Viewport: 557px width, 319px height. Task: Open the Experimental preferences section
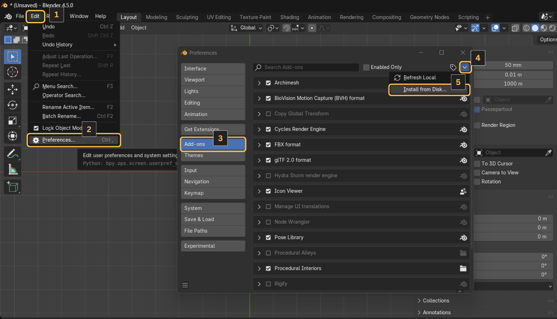[x=213, y=246]
